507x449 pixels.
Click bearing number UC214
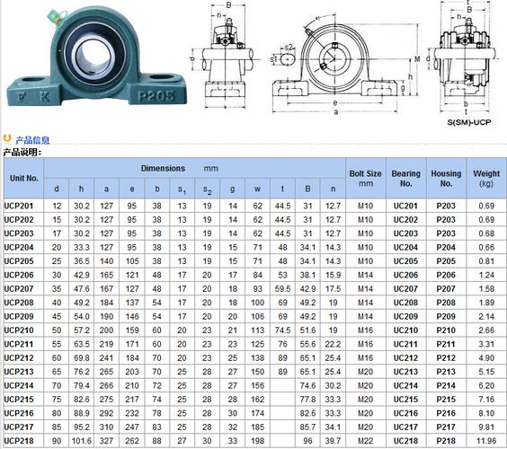coord(405,385)
